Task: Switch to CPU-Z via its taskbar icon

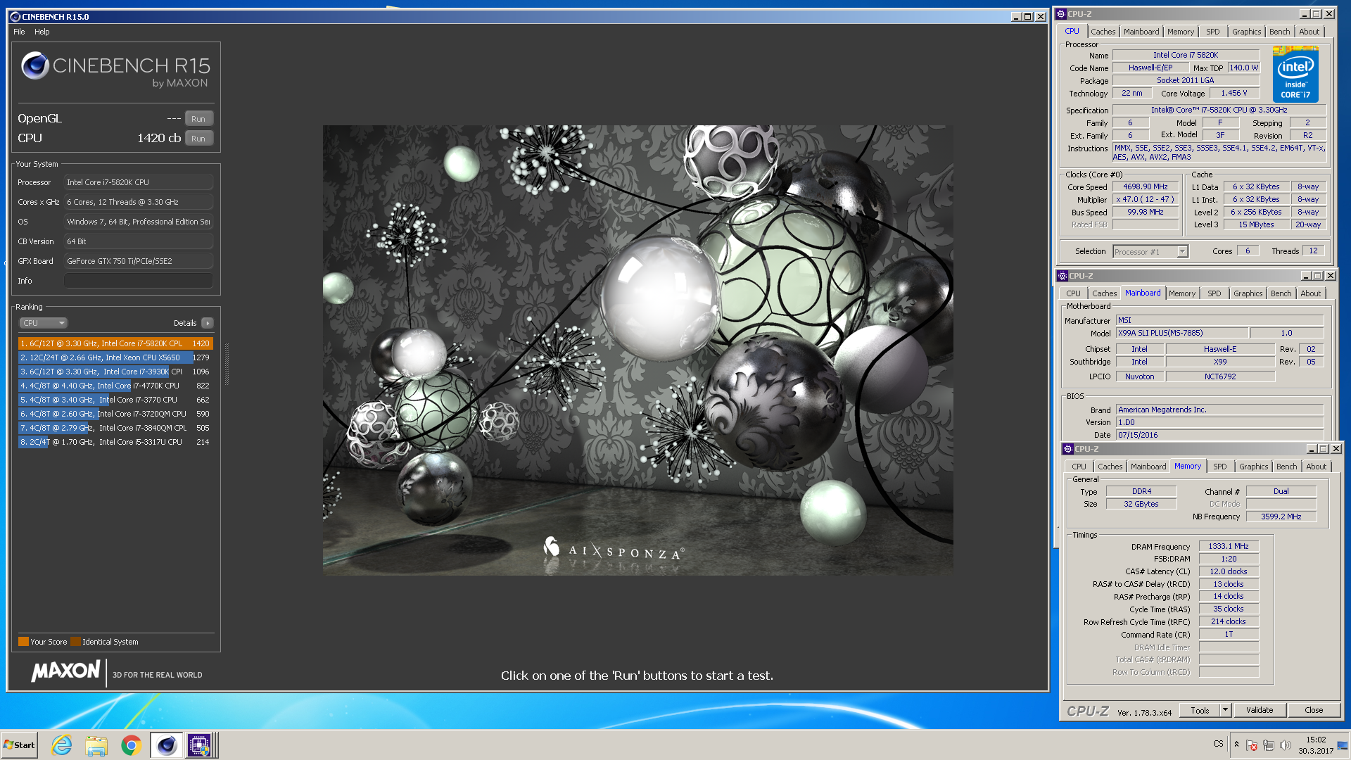Action: tap(199, 745)
